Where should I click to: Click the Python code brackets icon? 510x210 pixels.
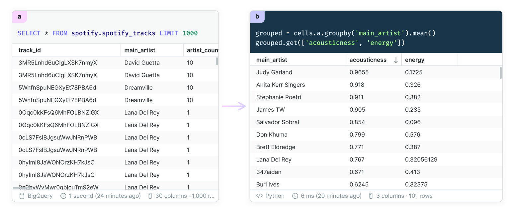click(x=259, y=196)
